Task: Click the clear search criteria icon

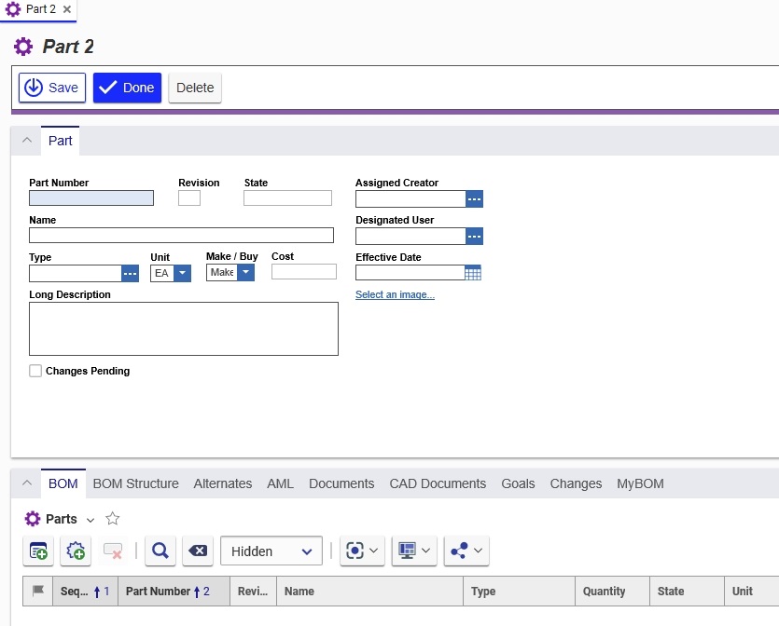Action: [x=198, y=551]
